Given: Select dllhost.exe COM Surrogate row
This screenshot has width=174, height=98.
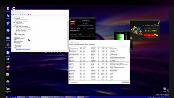Looking at the screenshot, I should tap(99, 66).
